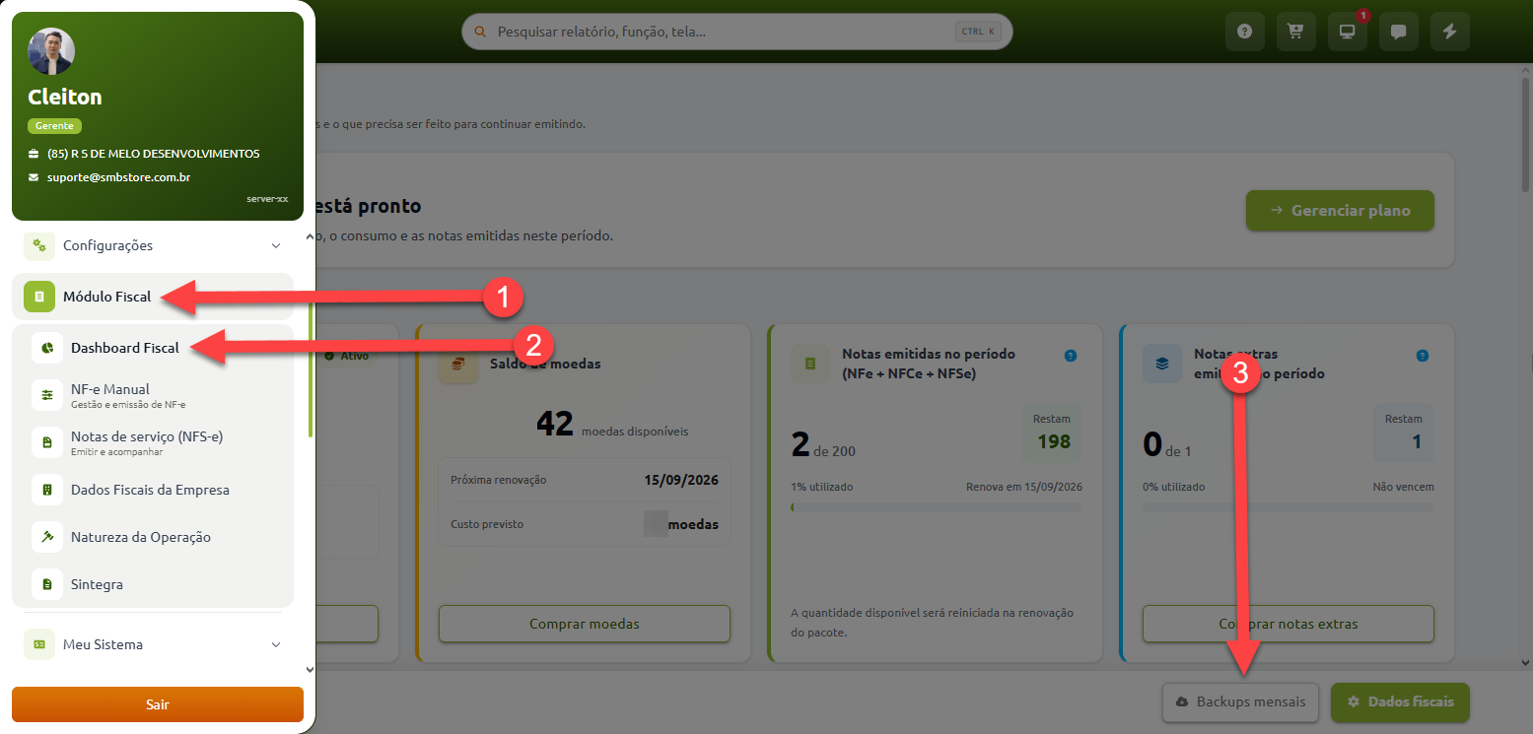1533x734 pixels.
Task: Click the NF-e Manual sliders icon
Action: pos(46,395)
